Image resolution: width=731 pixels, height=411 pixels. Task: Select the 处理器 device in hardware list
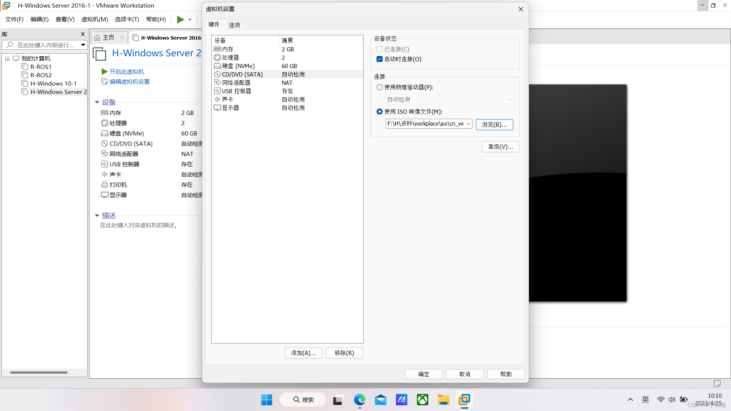point(287,57)
